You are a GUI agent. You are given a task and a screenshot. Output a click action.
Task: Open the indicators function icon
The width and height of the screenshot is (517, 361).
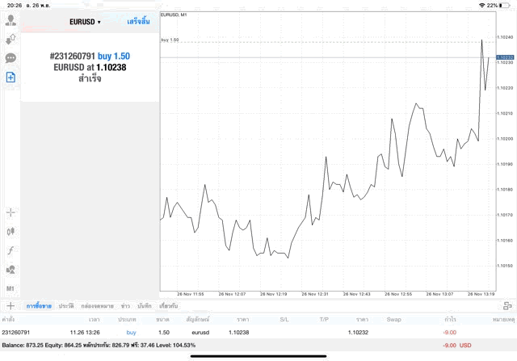(11, 250)
